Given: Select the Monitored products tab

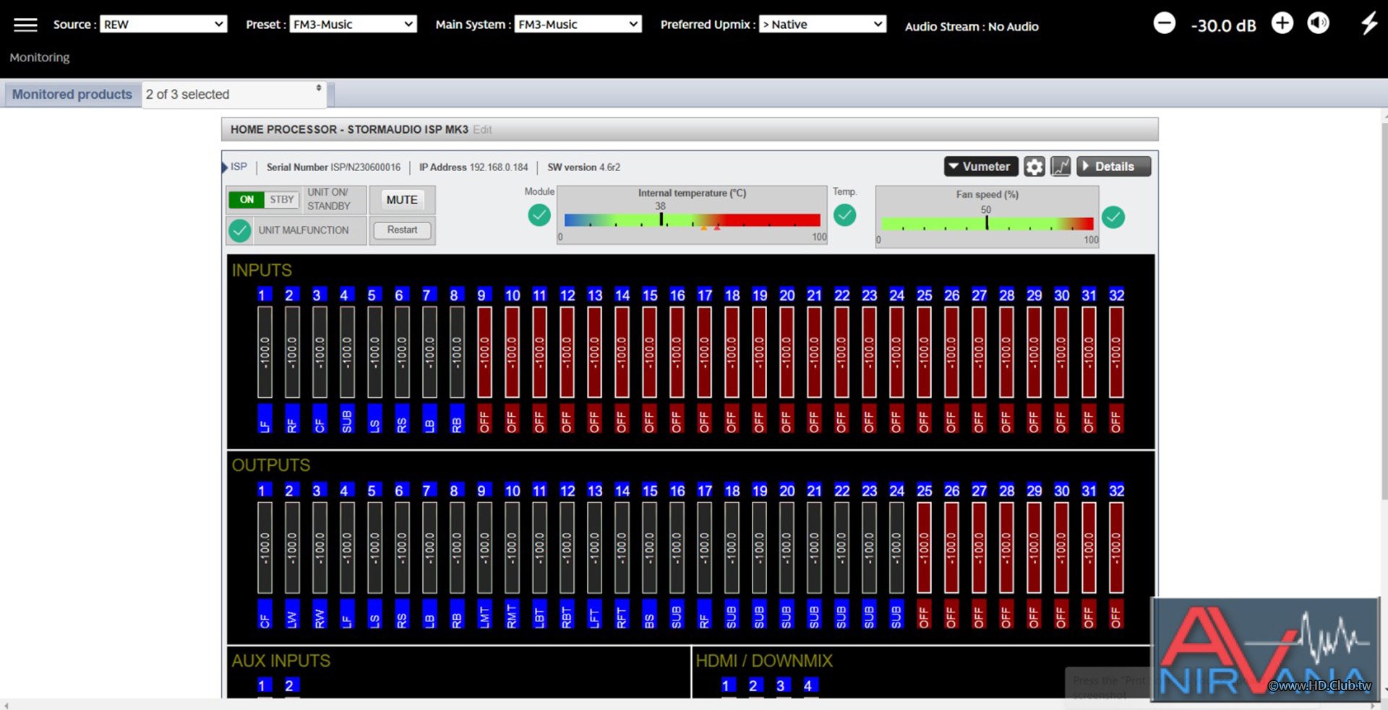Looking at the screenshot, I should [72, 95].
